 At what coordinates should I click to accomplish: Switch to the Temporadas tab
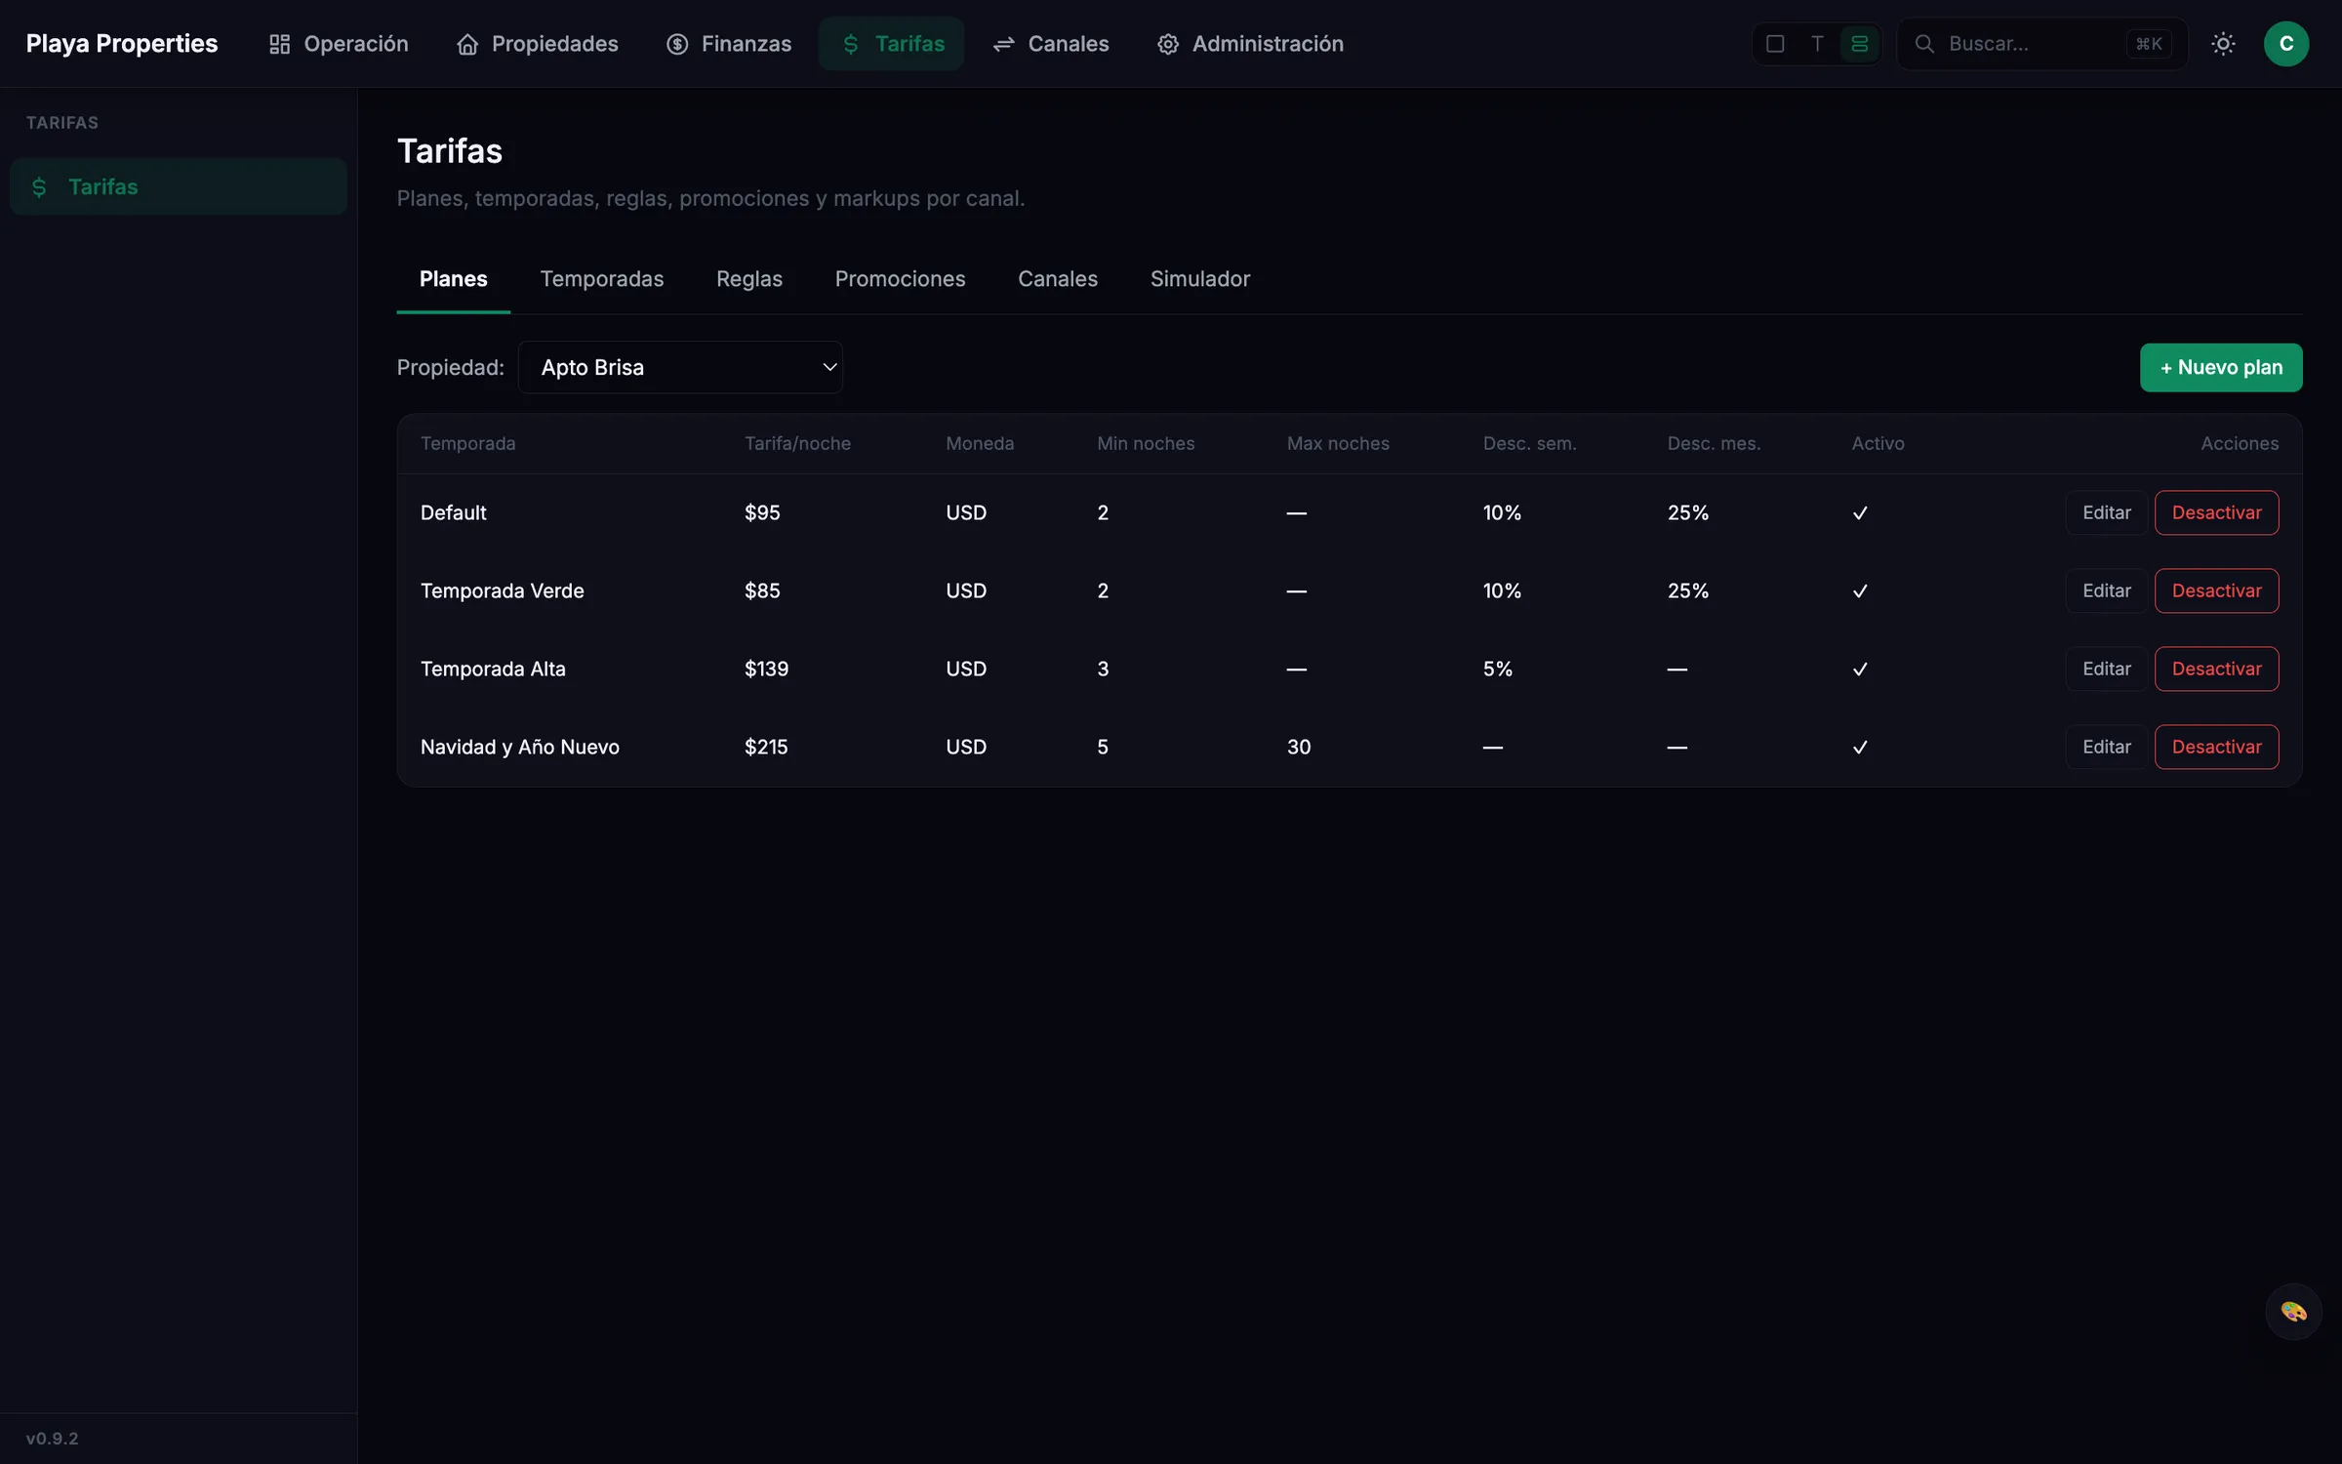click(602, 279)
